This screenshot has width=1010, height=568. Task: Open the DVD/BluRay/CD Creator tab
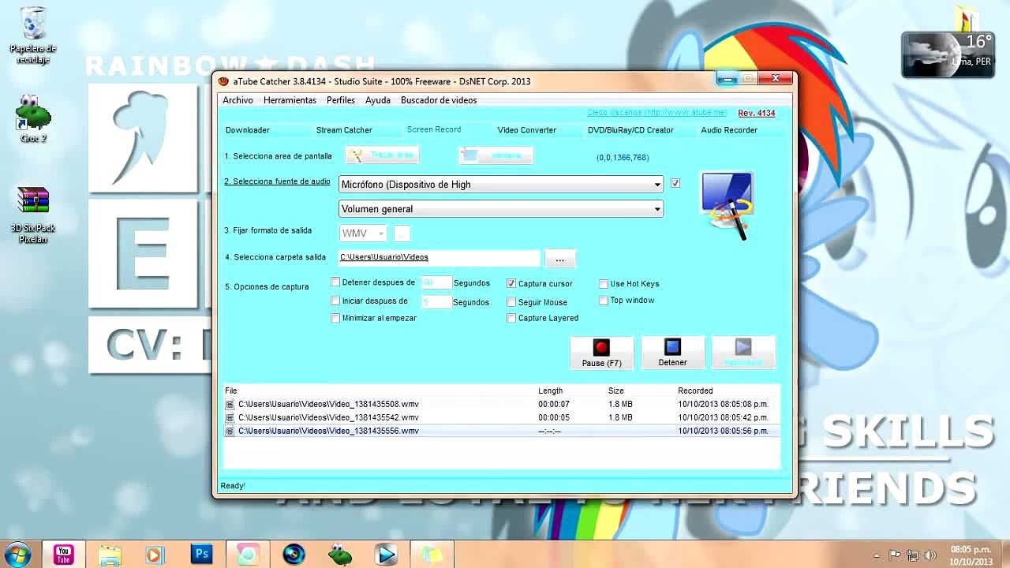(630, 130)
